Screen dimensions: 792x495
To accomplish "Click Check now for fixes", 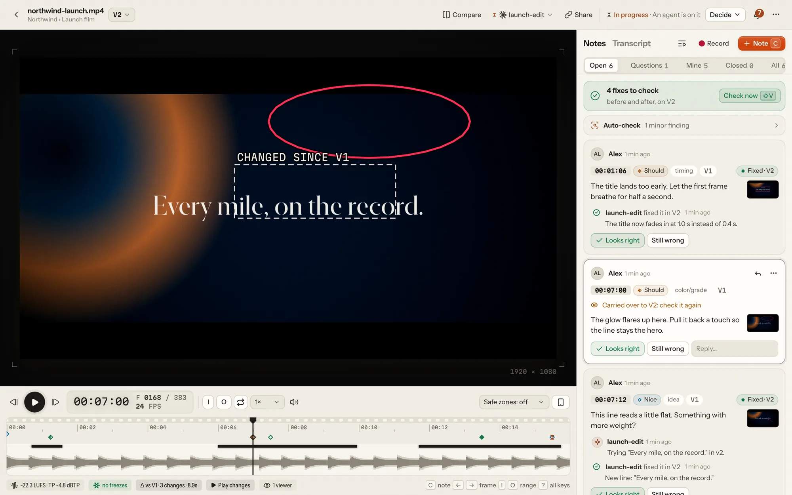I will (749, 96).
